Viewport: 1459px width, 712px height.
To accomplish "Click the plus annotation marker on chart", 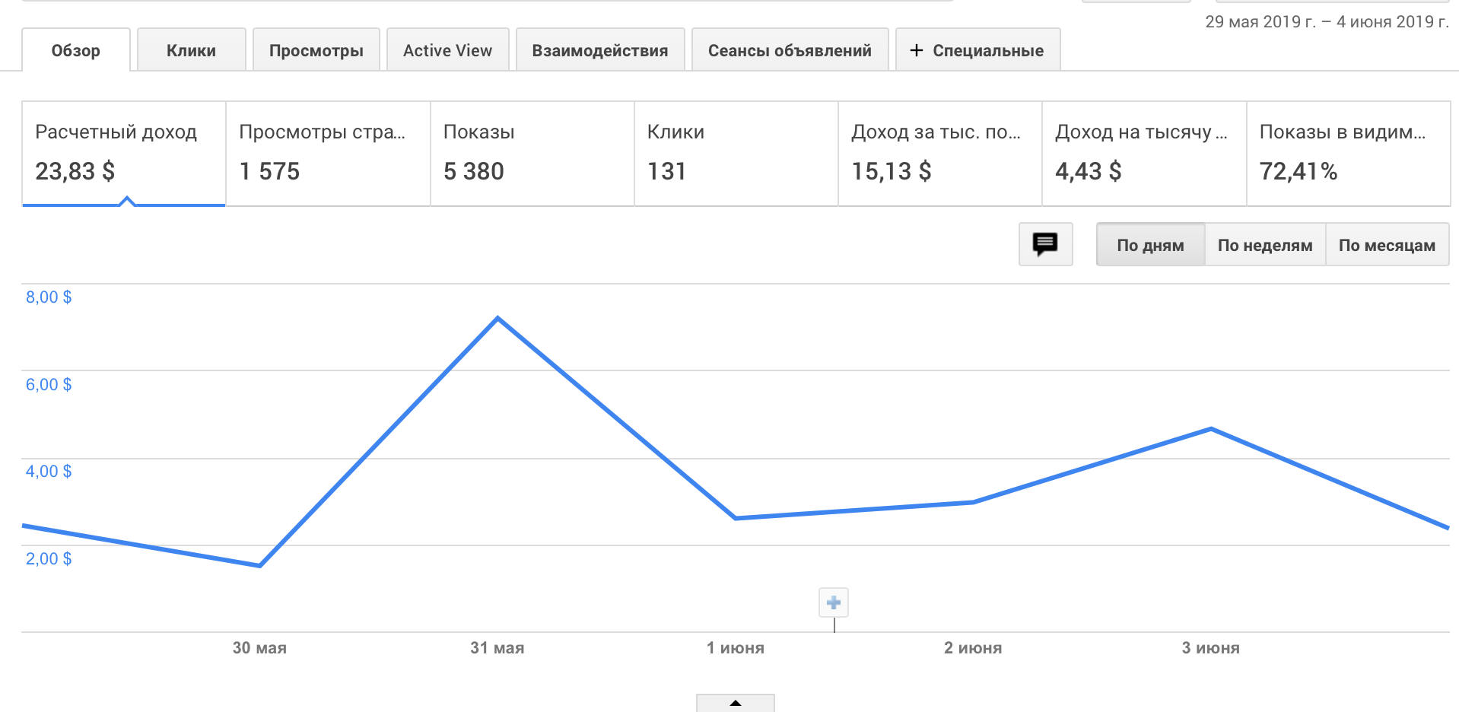I will click(x=834, y=602).
